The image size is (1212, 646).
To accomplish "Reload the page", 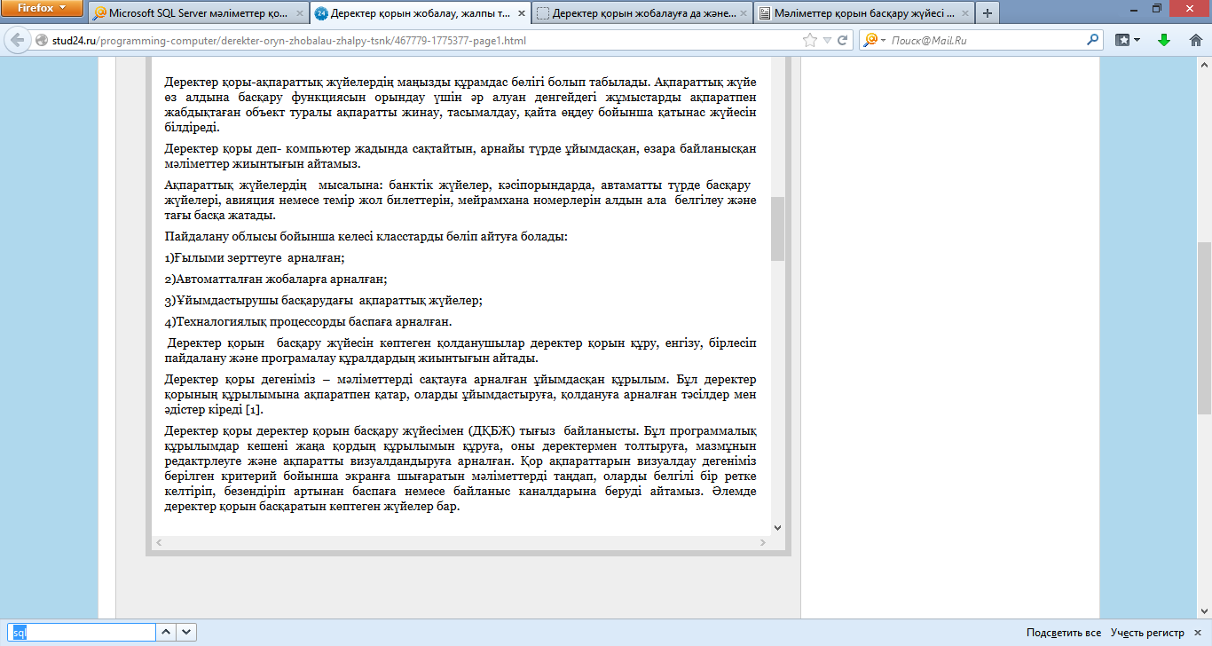I will [843, 41].
